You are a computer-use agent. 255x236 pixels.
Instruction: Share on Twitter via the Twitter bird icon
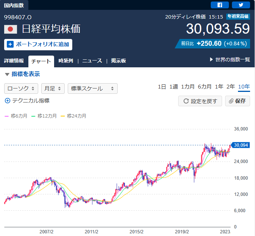pos(241,5)
